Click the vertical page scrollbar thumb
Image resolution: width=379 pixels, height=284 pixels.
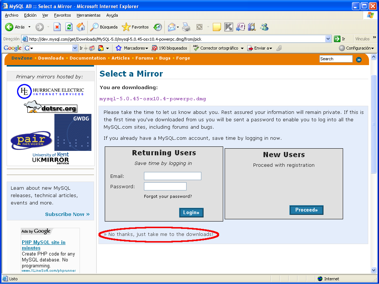point(374,124)
